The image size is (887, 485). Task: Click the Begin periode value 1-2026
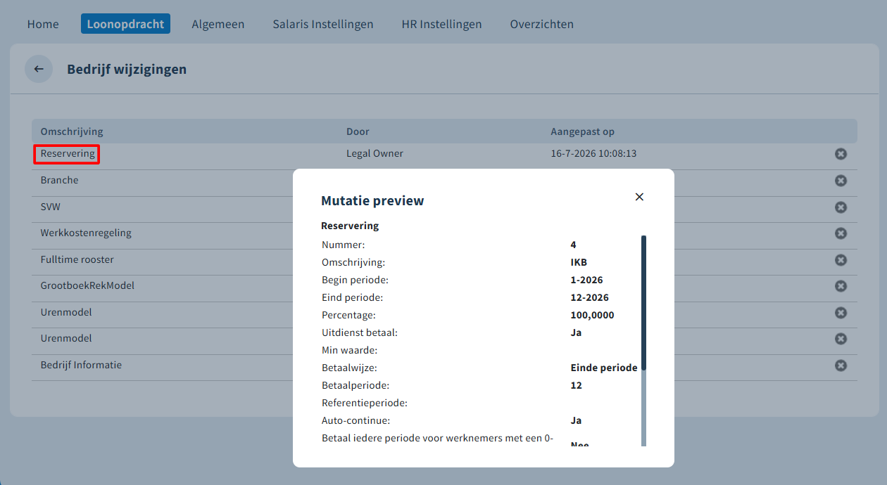pyautogui.click(x=586, y=280)
